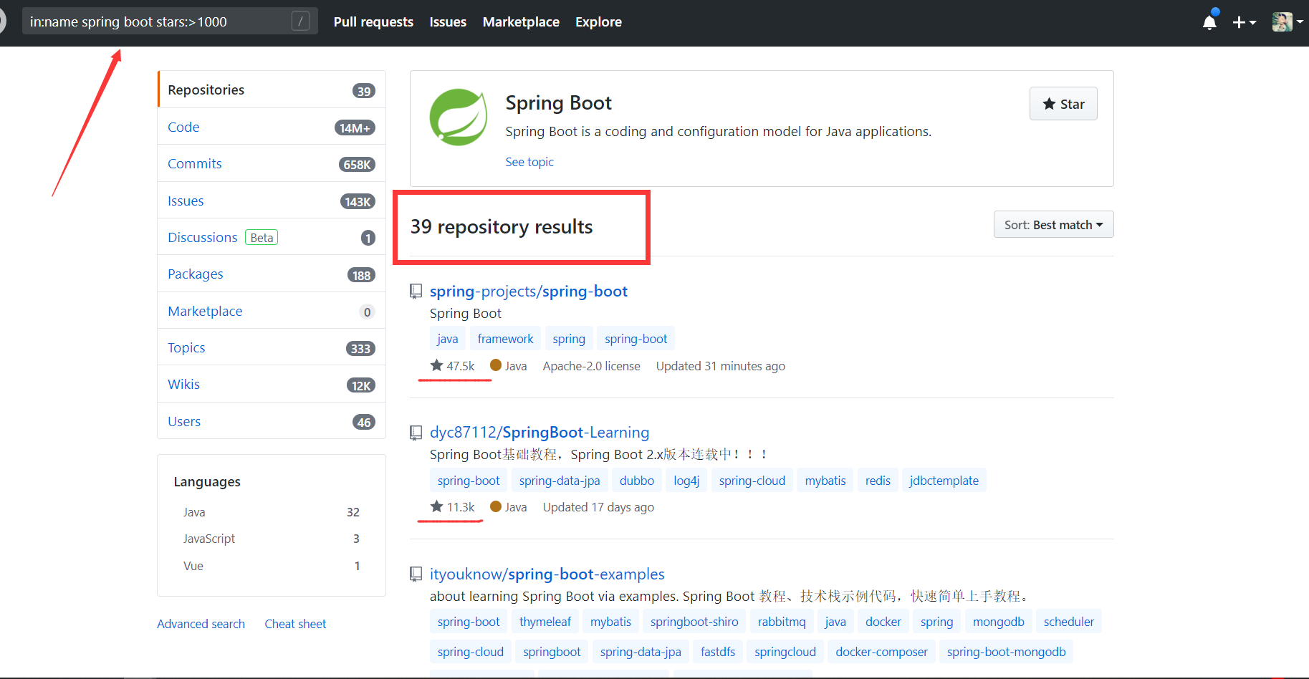Open the plus create-new dropdown
The width and height of the screenshot is (1309, 679).
1244,22
